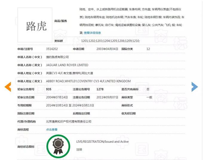Image resolution: width=203 pixels, height=160 pixels.
Task: Click the 国际注册日期 label
Action: [26, 113]
